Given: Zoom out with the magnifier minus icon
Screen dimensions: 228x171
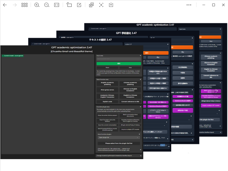Looking at the screenshot, I should tap(47, 5).
